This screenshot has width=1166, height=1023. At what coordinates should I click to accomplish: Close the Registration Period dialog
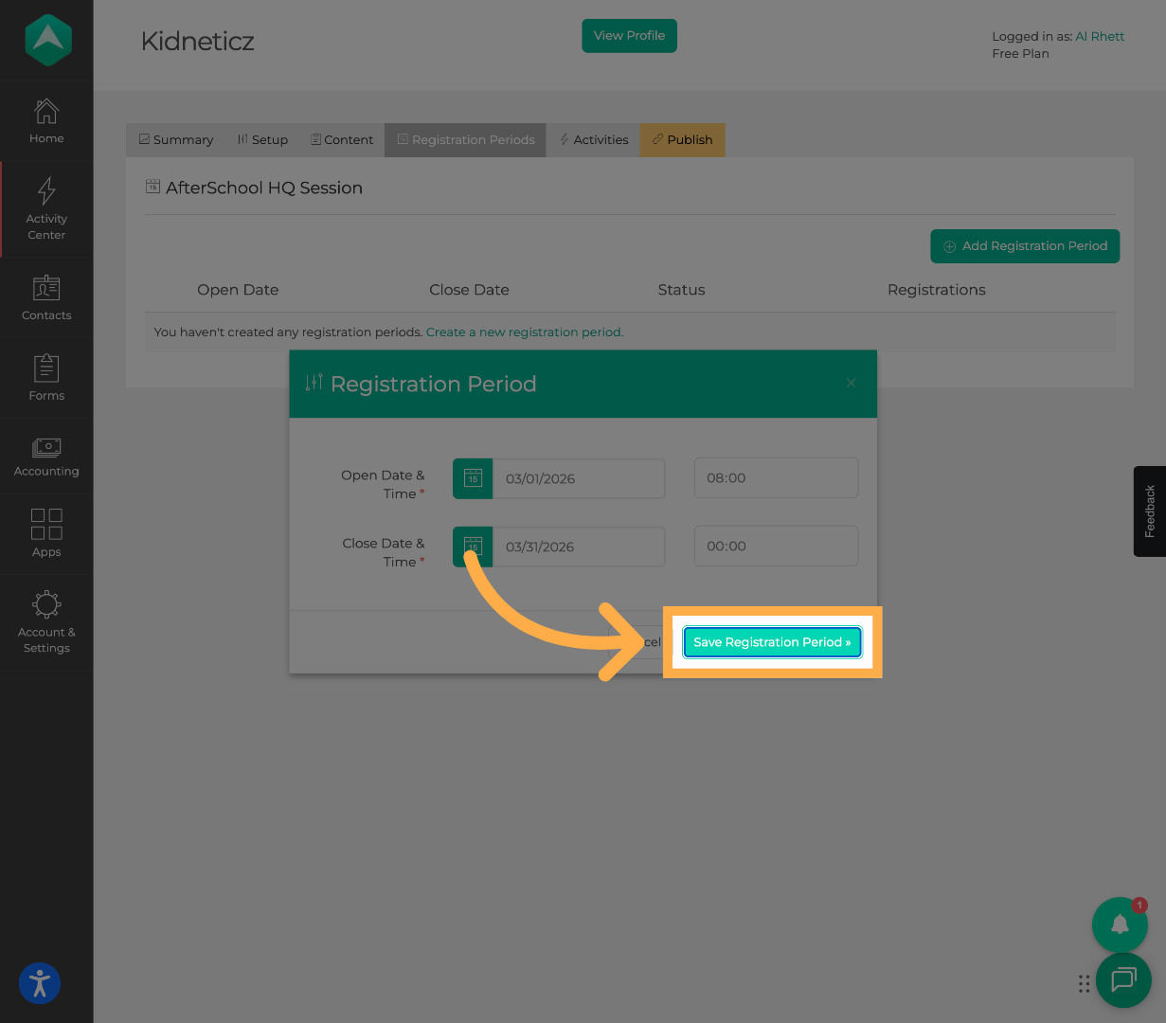click(851, 384)
